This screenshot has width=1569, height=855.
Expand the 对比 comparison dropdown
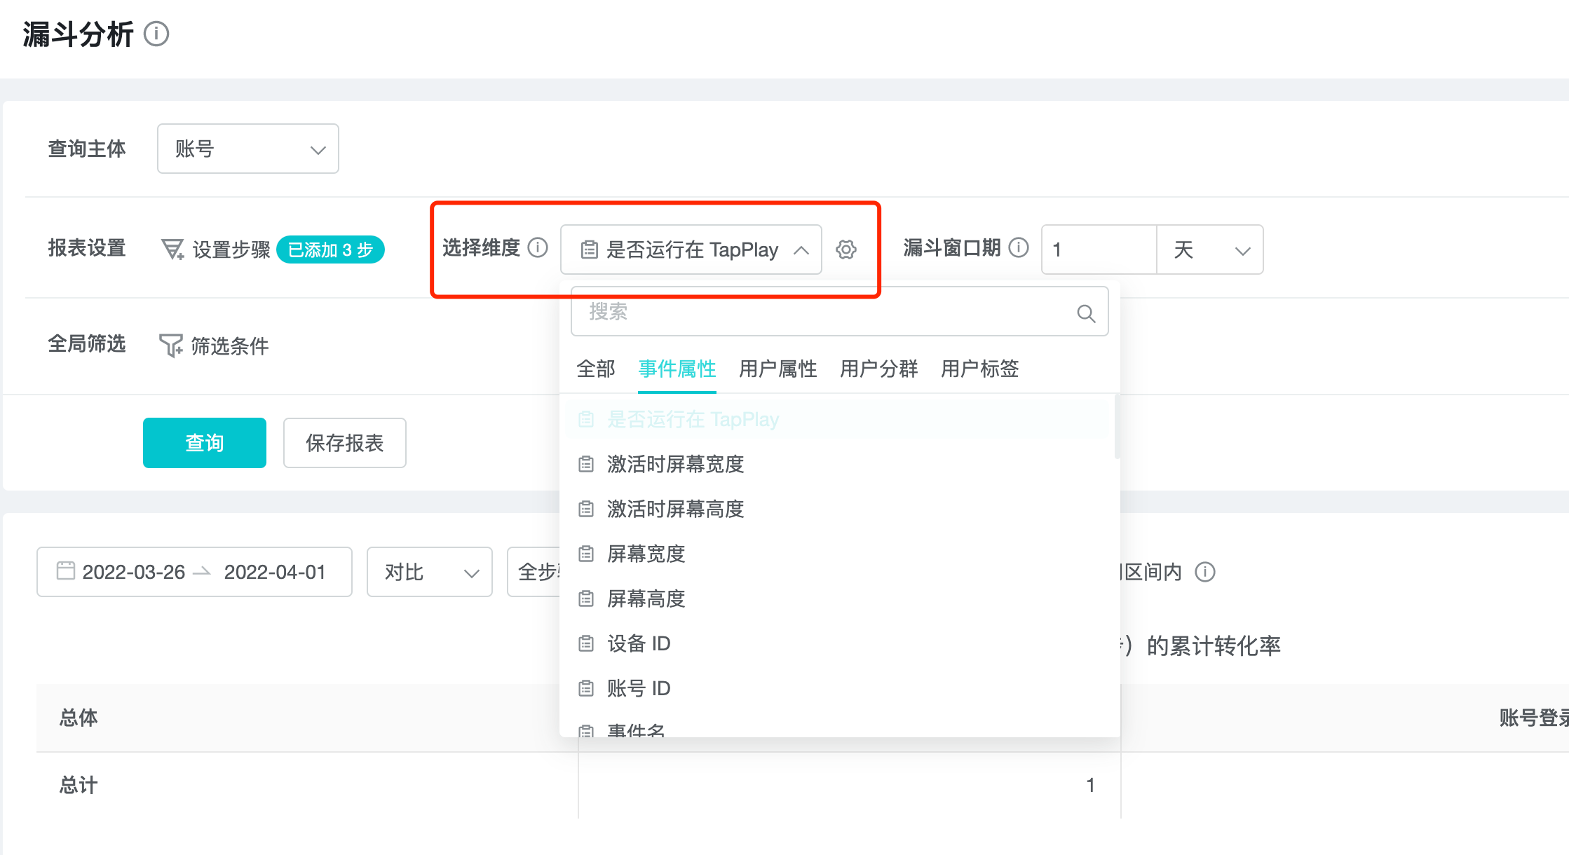point(429,572)
